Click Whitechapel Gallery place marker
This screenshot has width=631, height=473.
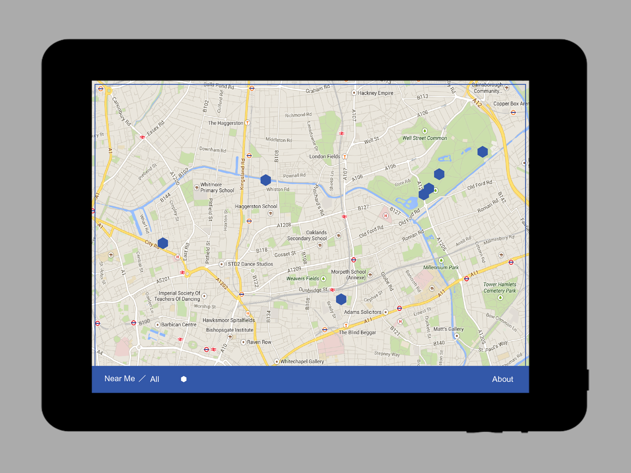pos(277,361)
